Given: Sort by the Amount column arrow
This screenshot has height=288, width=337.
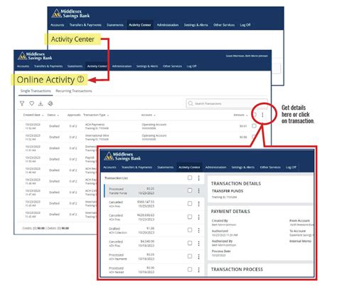Looking at the screenshot, I should (247, 115).
